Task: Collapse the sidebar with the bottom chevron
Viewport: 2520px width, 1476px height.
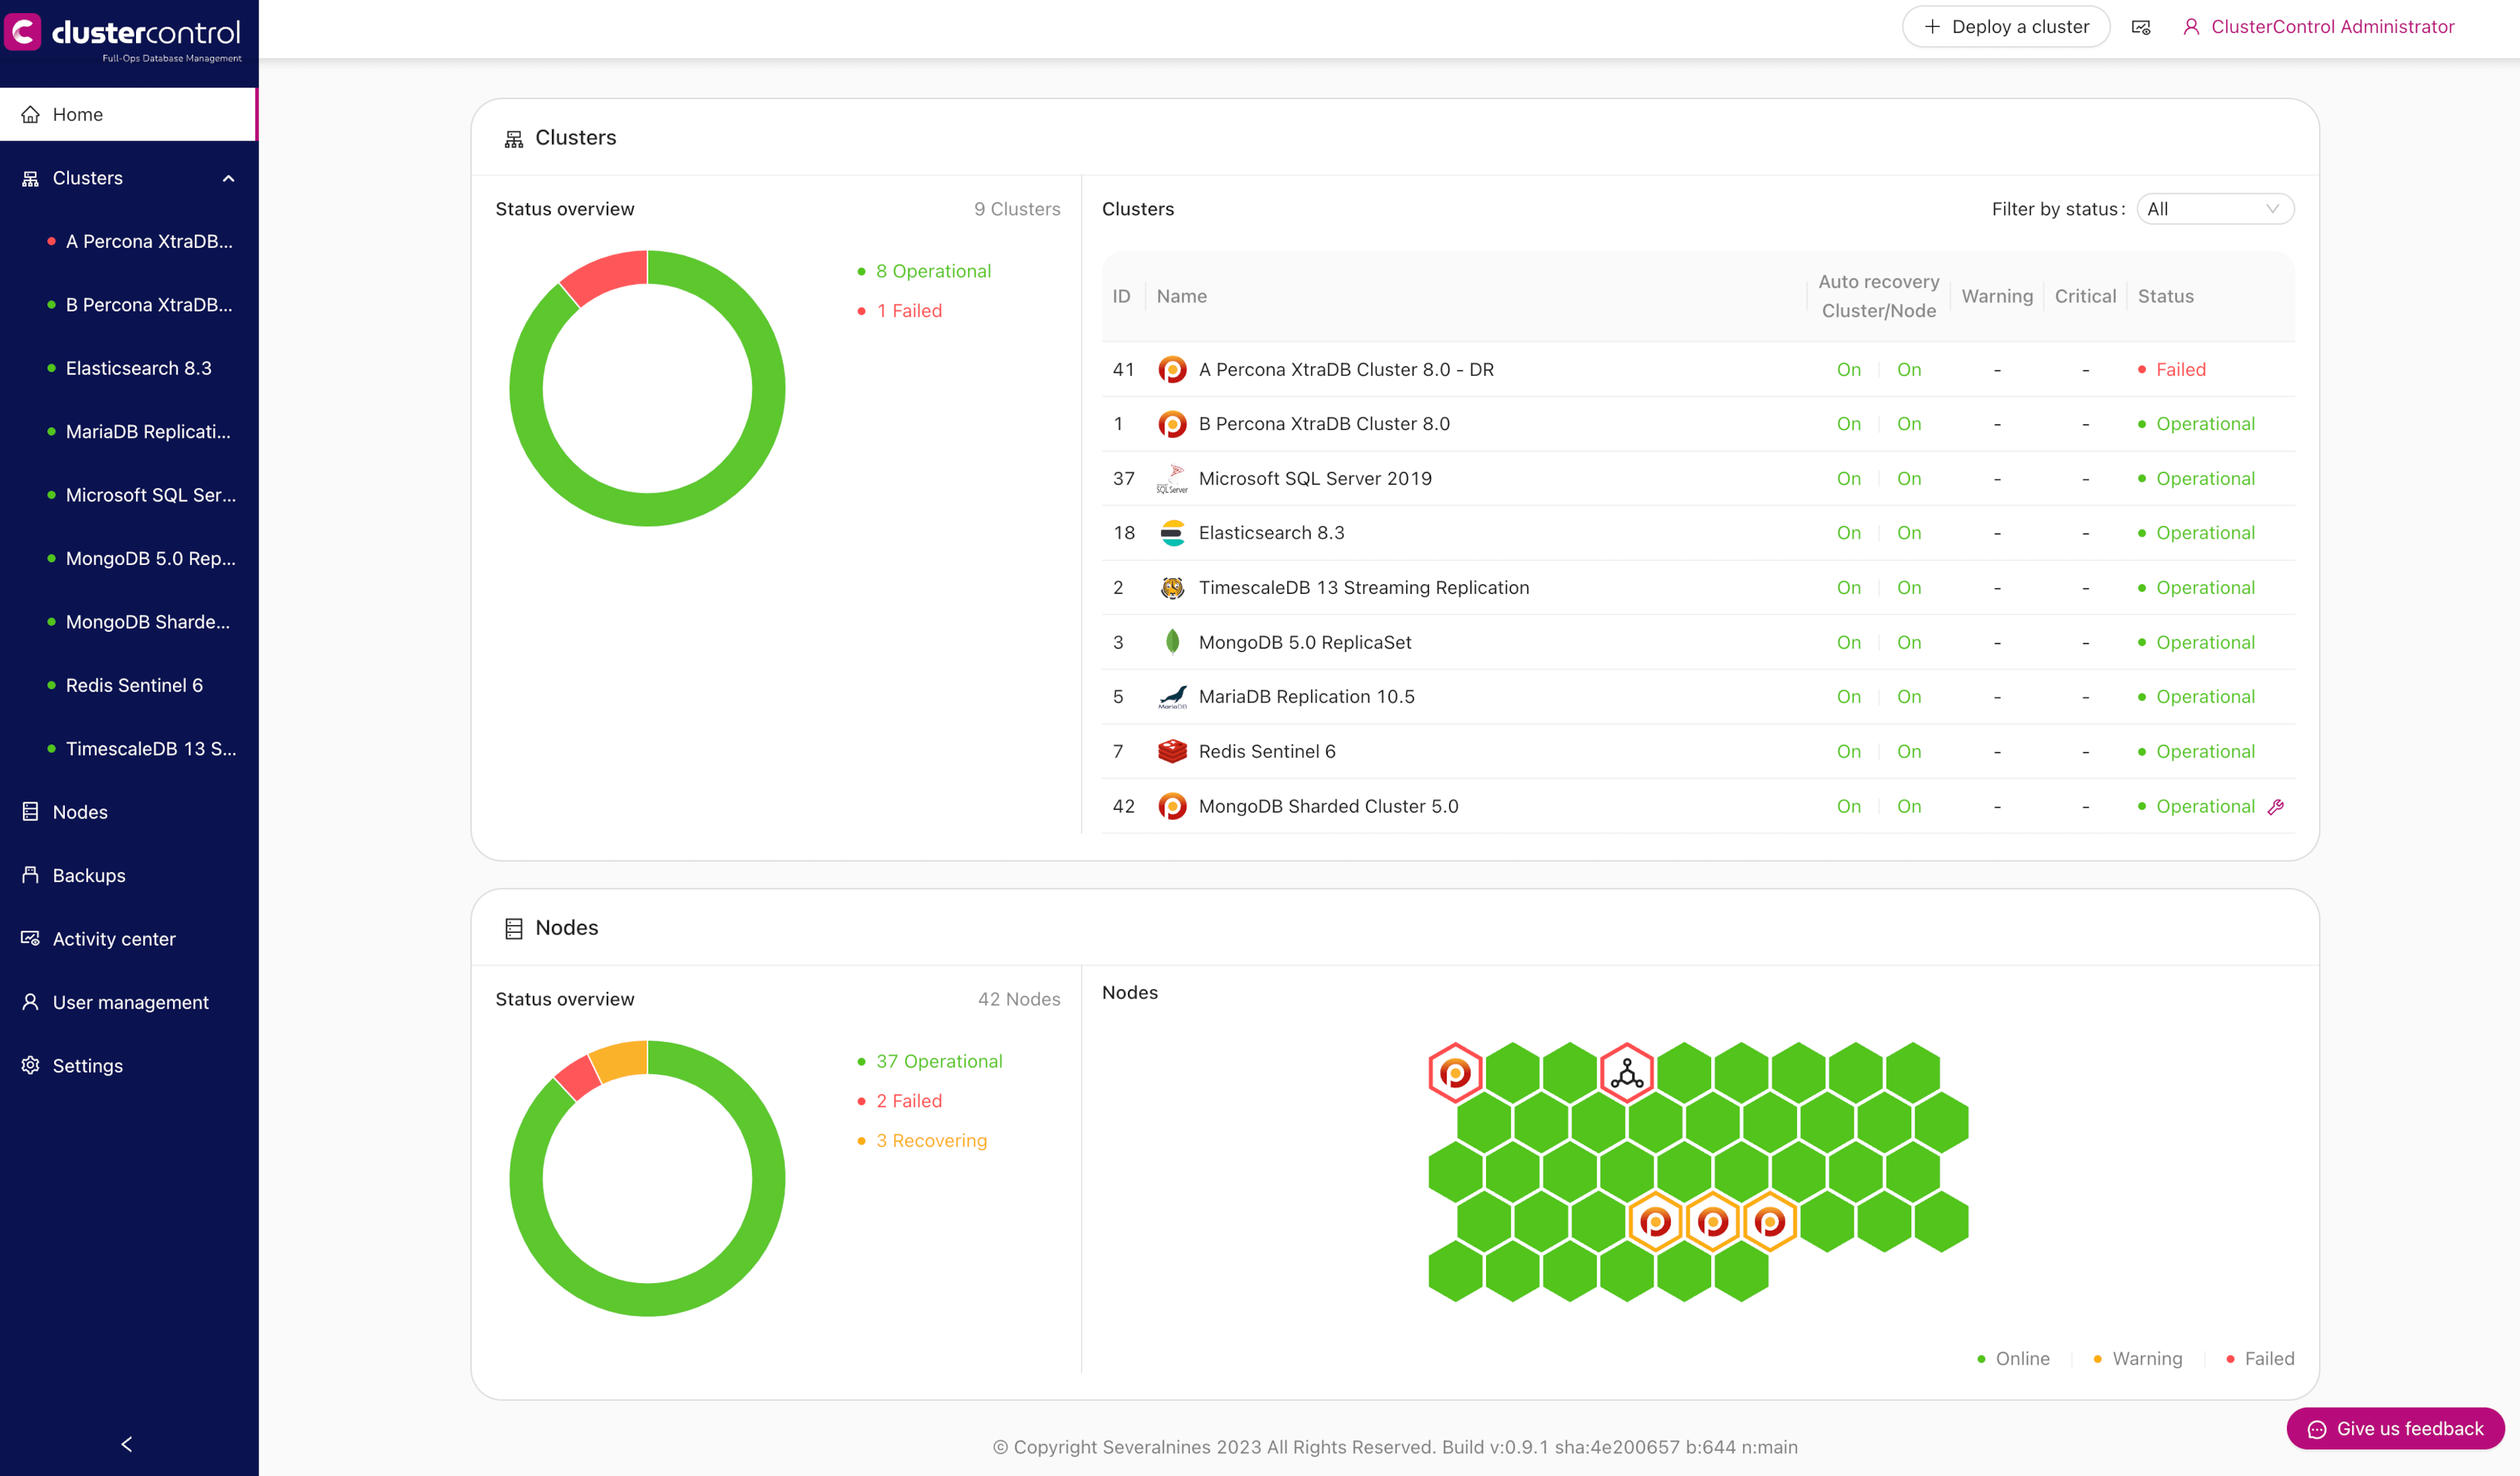Action: point(127,1443)
